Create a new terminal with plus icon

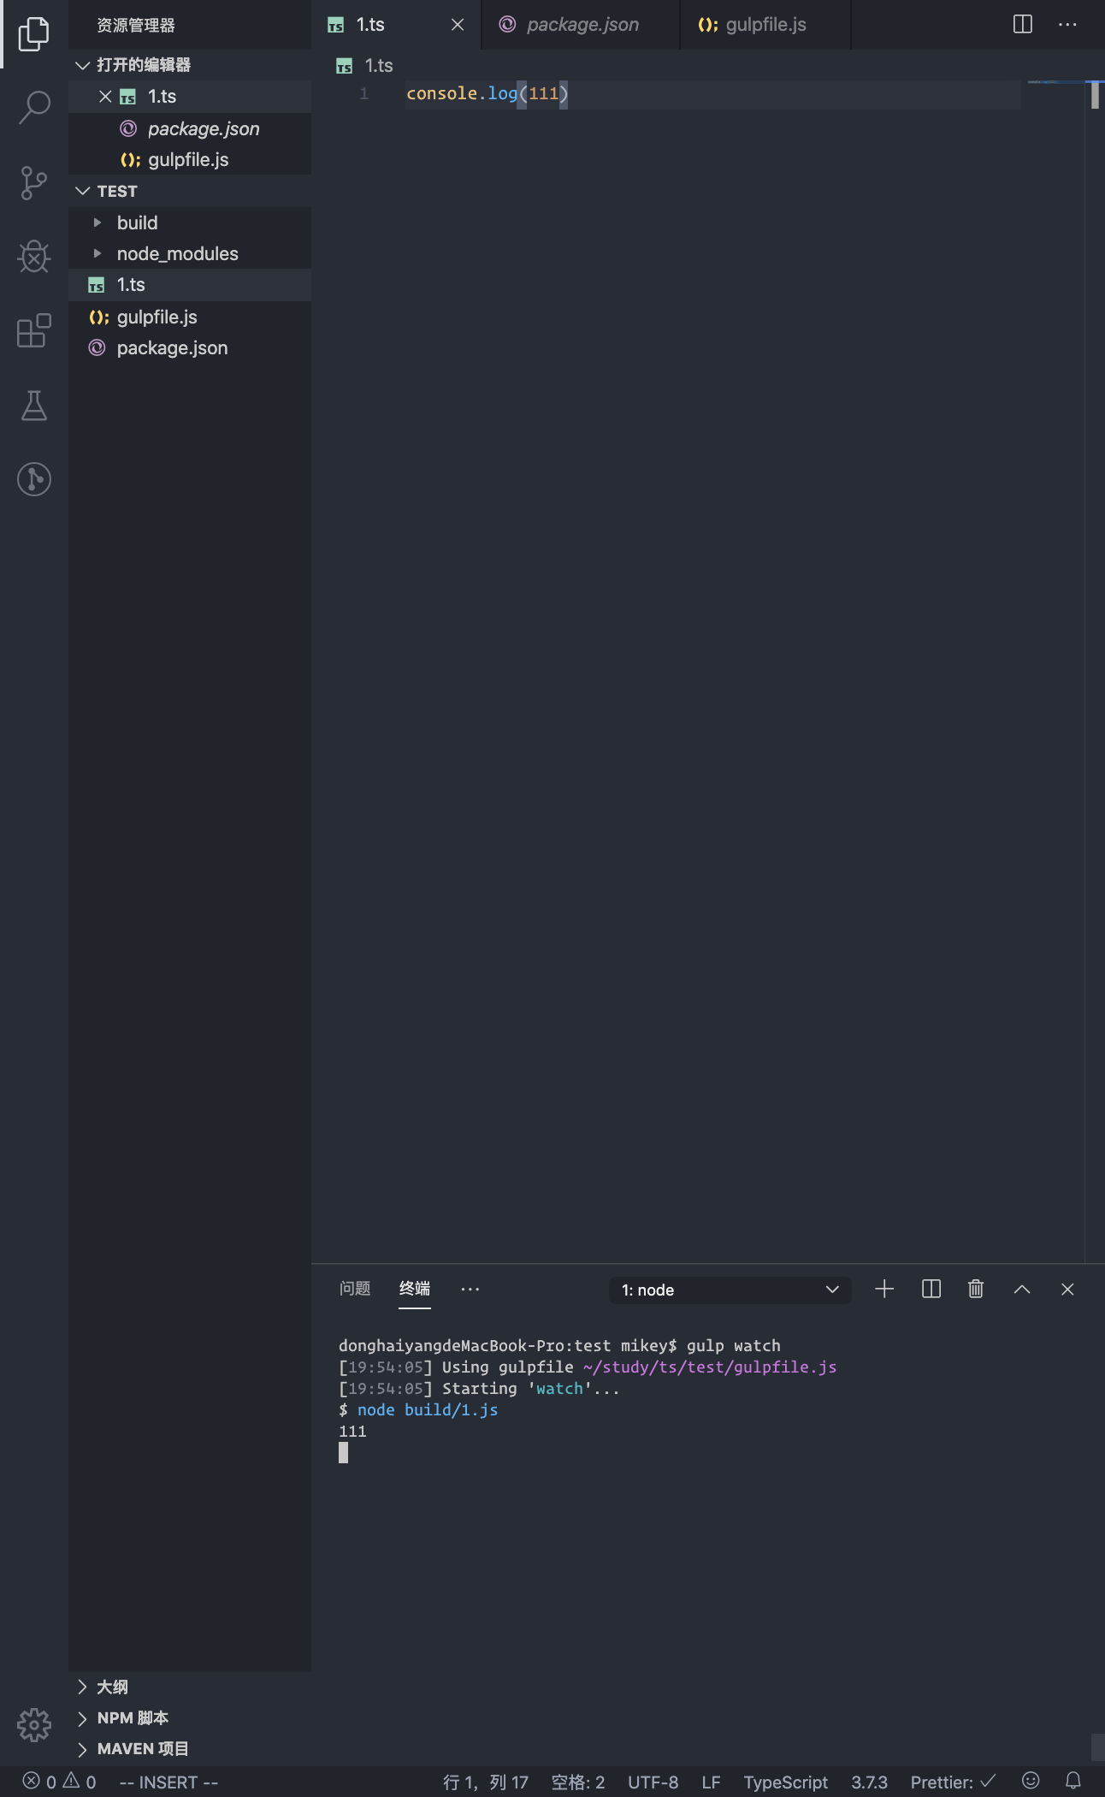pos(884,1289)
